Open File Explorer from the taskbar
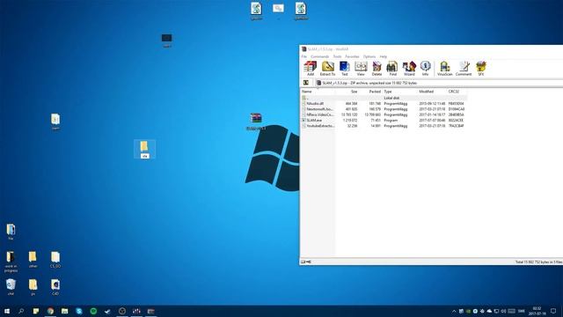563x317 pixels. (64, 311)
